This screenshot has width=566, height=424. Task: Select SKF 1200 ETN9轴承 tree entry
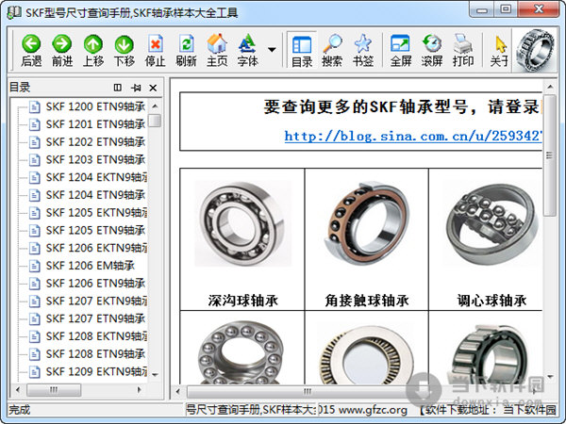point(95,106)
